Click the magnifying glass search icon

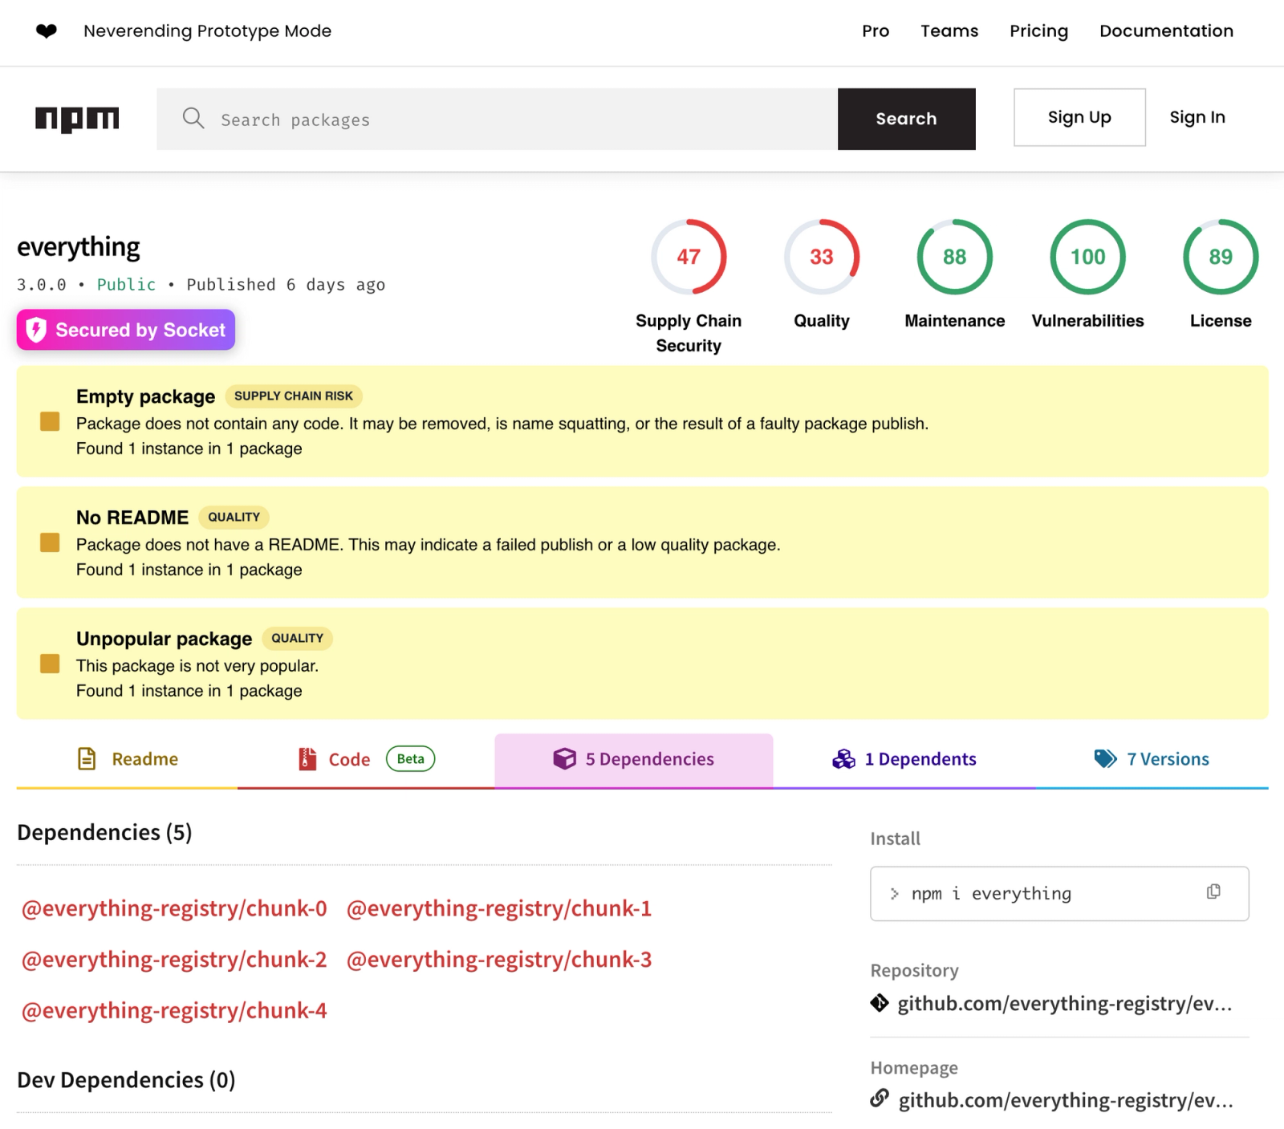coord(193,119)
